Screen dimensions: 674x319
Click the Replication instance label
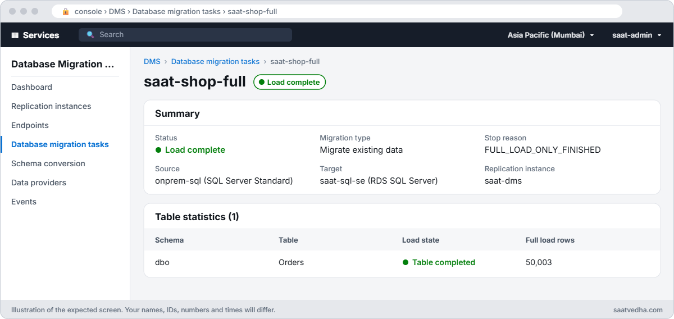(520, 168)
